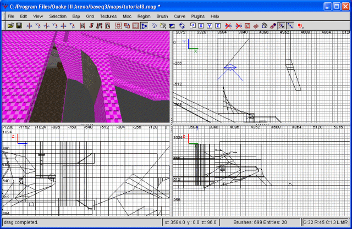Open the Edit menu

click(x=23, y=16)
